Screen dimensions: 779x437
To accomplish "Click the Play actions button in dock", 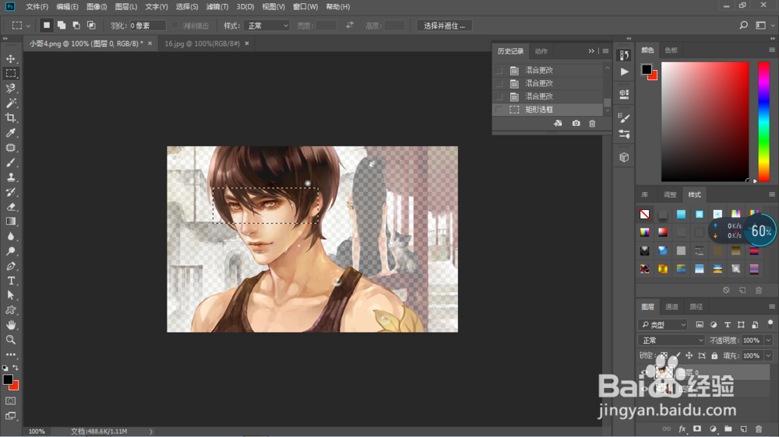I will click(624, 72).
